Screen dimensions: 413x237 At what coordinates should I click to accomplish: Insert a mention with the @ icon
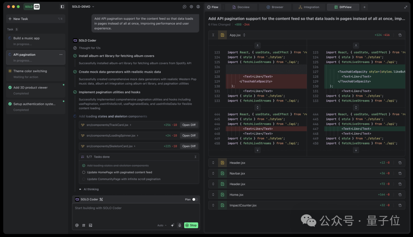pos(77,225)
